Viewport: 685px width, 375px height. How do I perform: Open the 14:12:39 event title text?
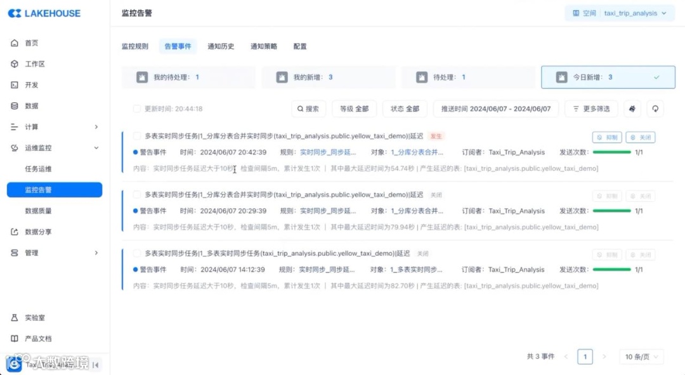click(277, 253)
